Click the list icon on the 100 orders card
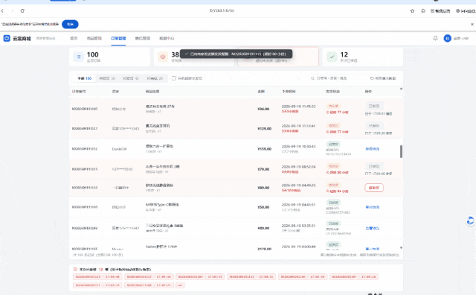Image resolution: width=476 pixels, height=295 pixels. click(79, 57)
